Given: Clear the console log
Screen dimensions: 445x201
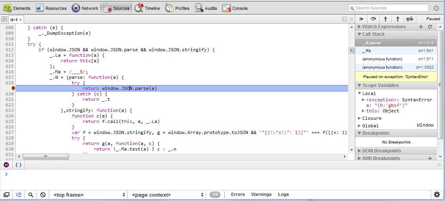Looking at the screenshot, I should pyautogui.click(x=43, y=195).
